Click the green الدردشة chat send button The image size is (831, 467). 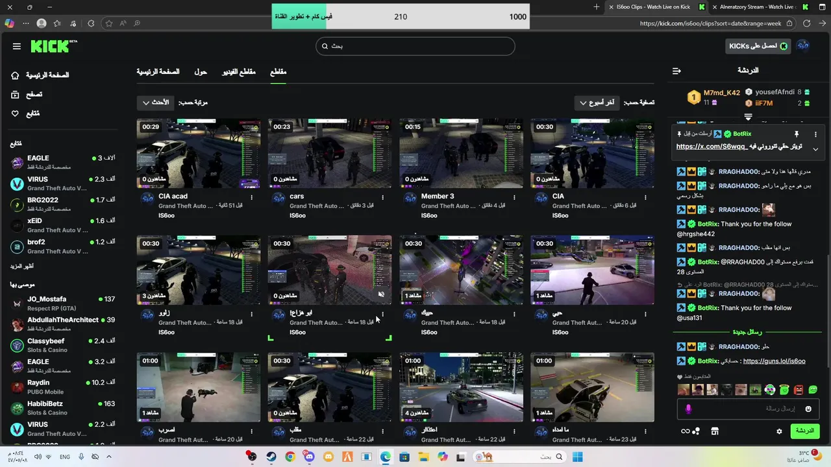click(x=805, y=431)
